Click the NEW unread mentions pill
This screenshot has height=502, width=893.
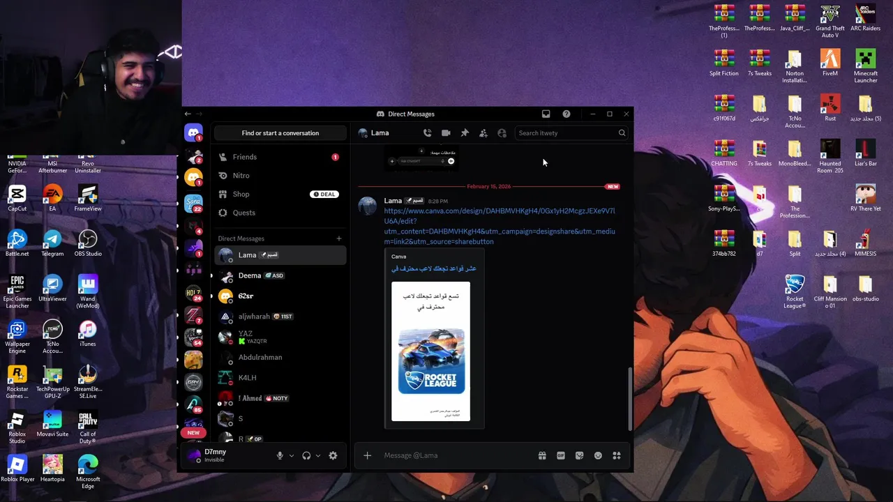(x=193, y=432)
